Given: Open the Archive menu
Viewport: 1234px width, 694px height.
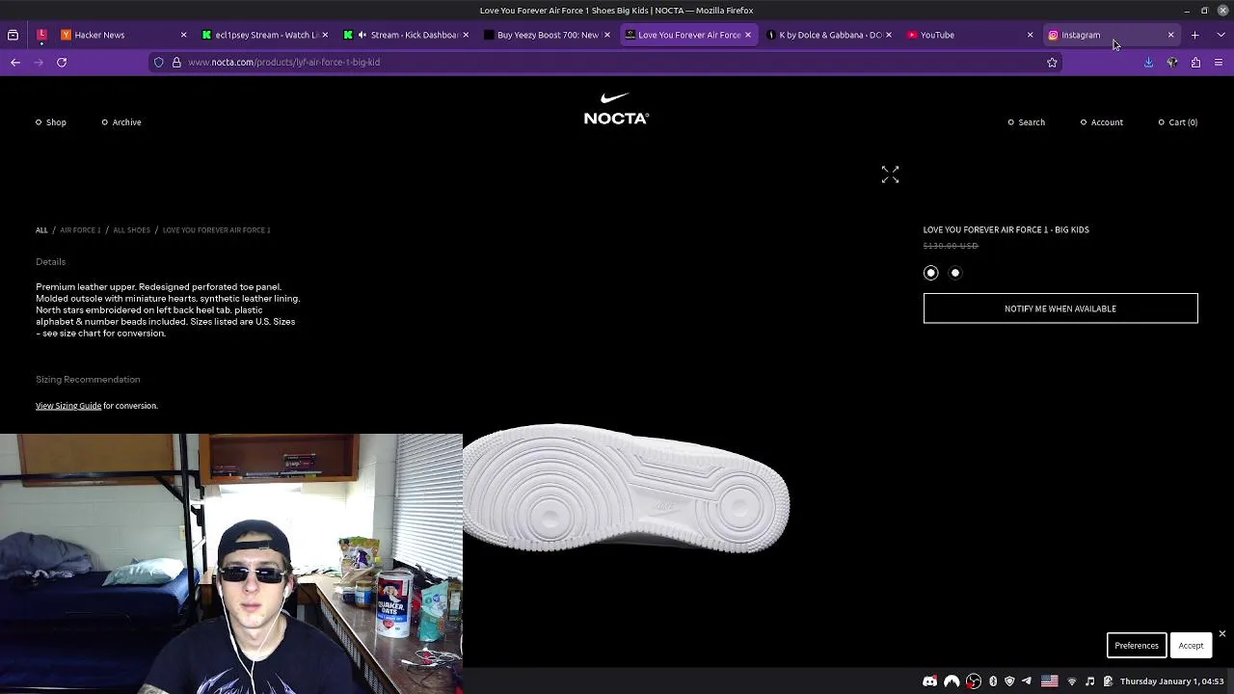Looking at the screenshot, I should click(121, 122).
